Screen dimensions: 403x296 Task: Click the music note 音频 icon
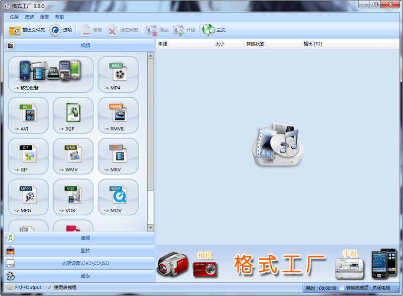coord(10,238)
